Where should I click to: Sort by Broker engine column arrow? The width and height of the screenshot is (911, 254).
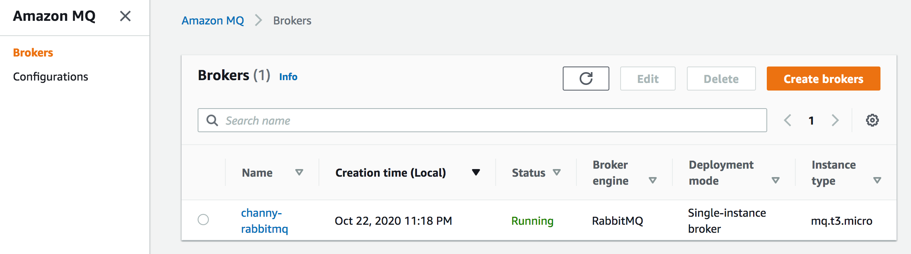[x=653, y=180]
